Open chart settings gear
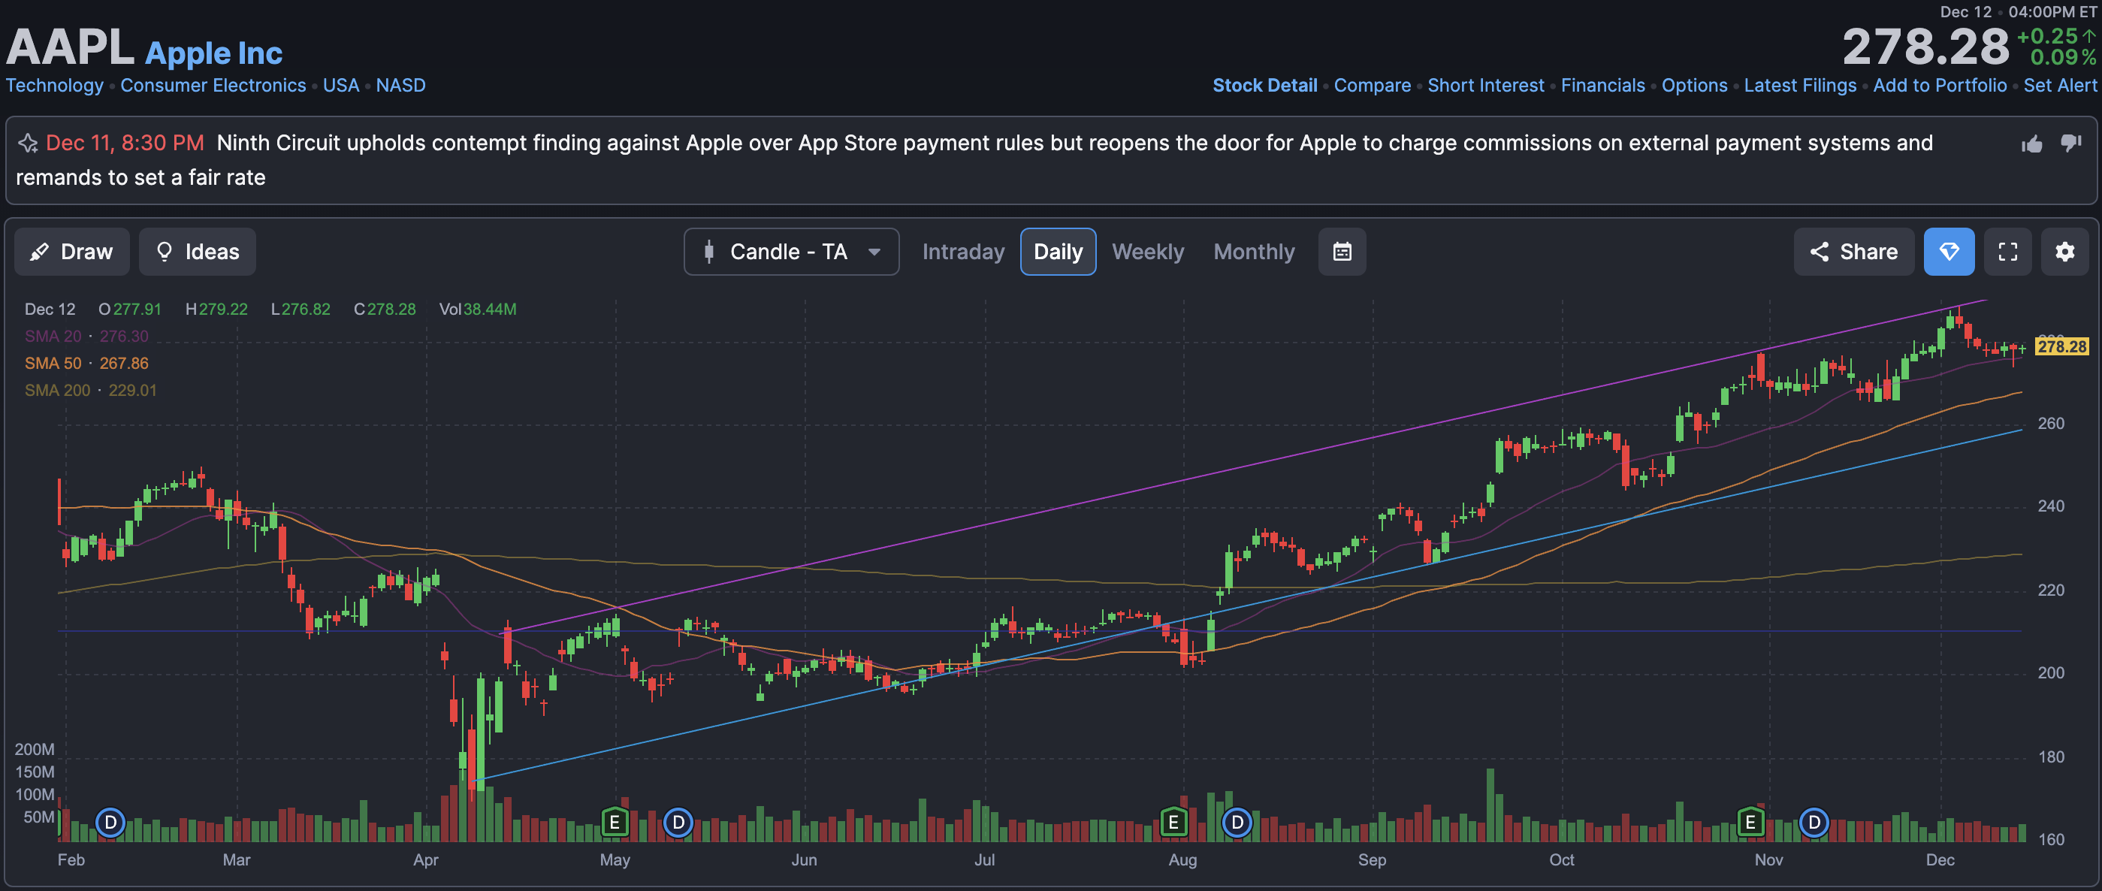The width and height of the screenshot is (2102, 891). [x=2064, y=252]
